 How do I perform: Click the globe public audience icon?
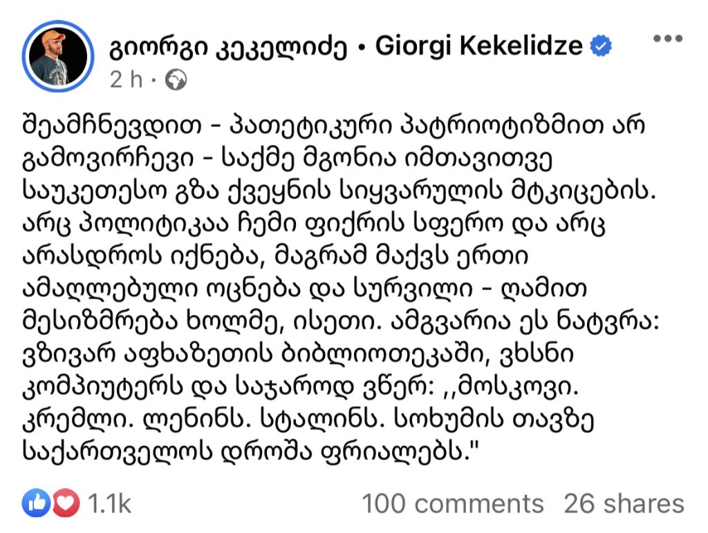click(176, 81)
